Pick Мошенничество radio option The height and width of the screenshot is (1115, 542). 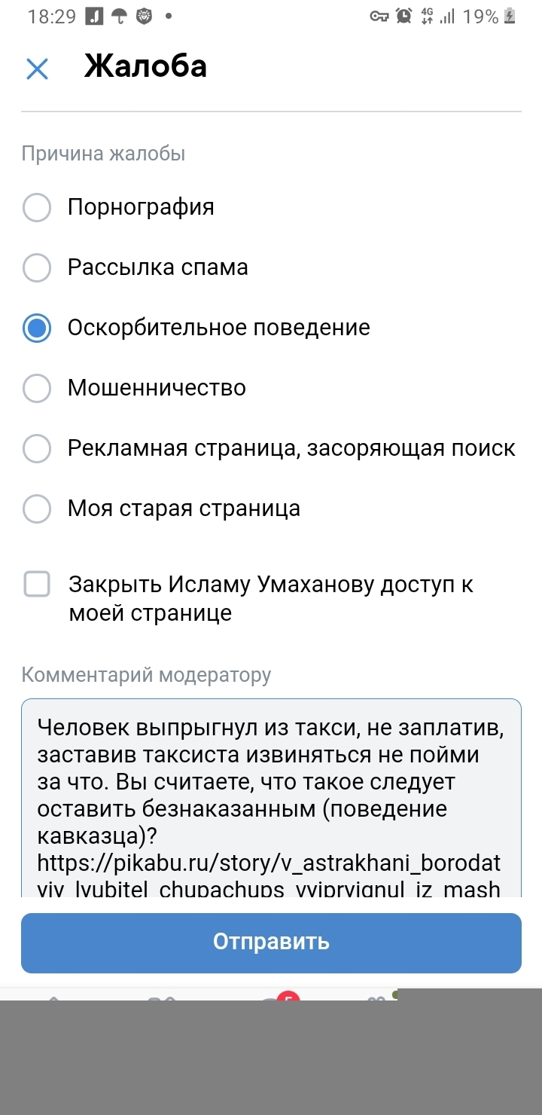coord(37,388)
